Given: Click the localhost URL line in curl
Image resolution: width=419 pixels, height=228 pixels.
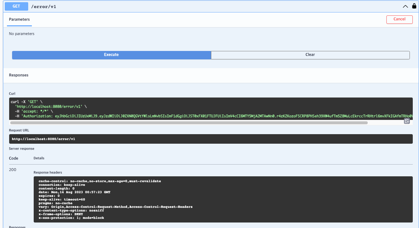Looking at the screenshot, I should 51,107.
